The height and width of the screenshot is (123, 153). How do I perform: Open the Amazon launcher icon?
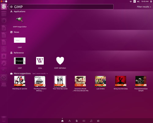coord(4,56)
